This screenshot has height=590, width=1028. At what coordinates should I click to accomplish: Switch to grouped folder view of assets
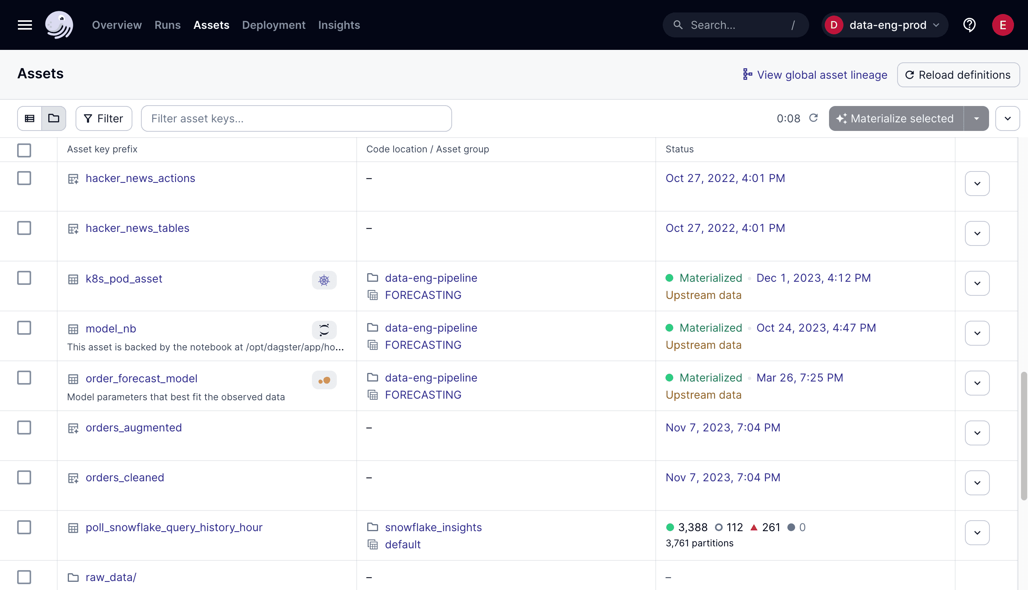54,118
